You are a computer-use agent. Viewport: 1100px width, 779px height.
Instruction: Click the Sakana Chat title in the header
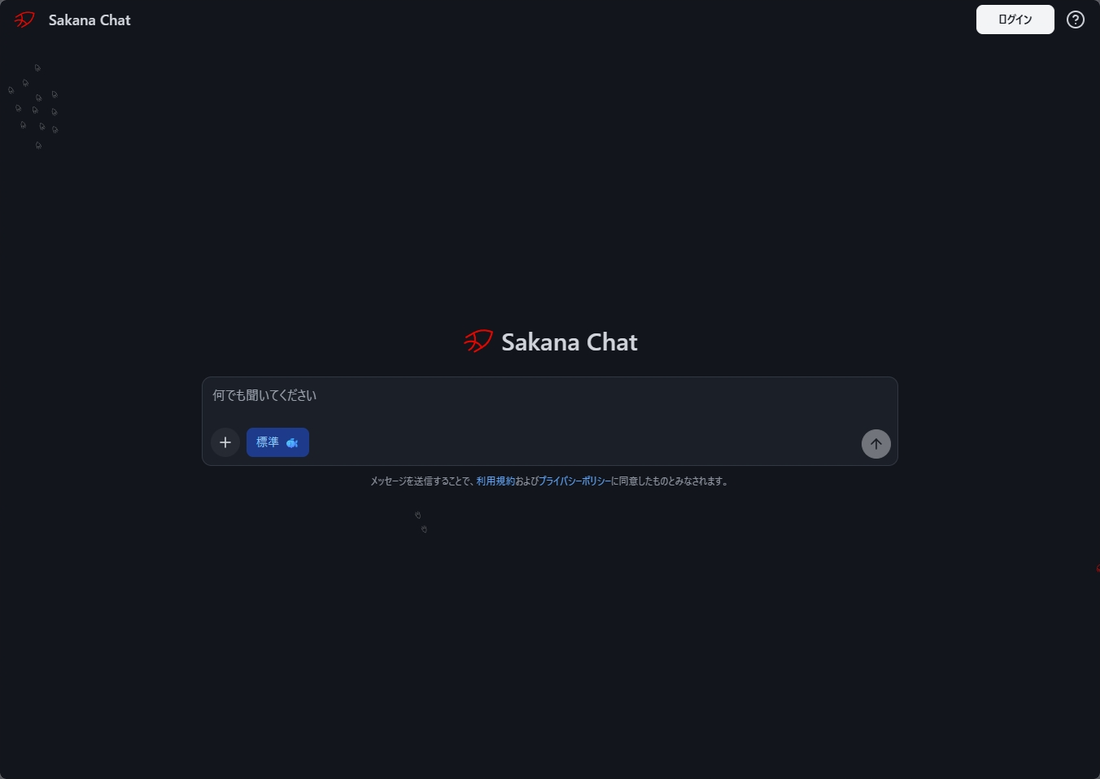(89, 20)
